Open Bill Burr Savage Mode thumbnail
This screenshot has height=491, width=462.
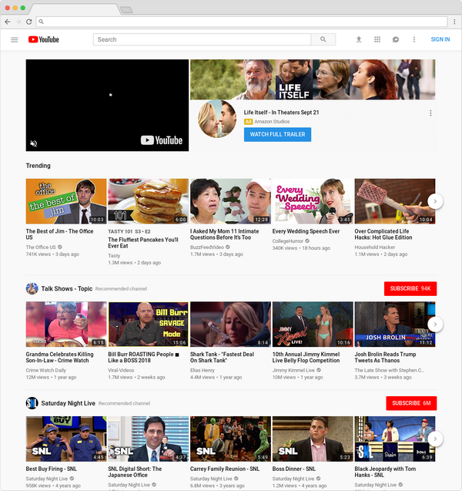pyautogui.click(x=149, y=325)
